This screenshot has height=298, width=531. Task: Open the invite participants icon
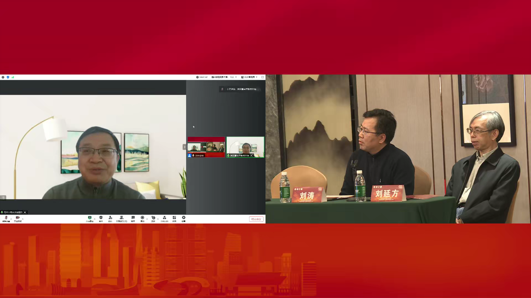[110, 219]
